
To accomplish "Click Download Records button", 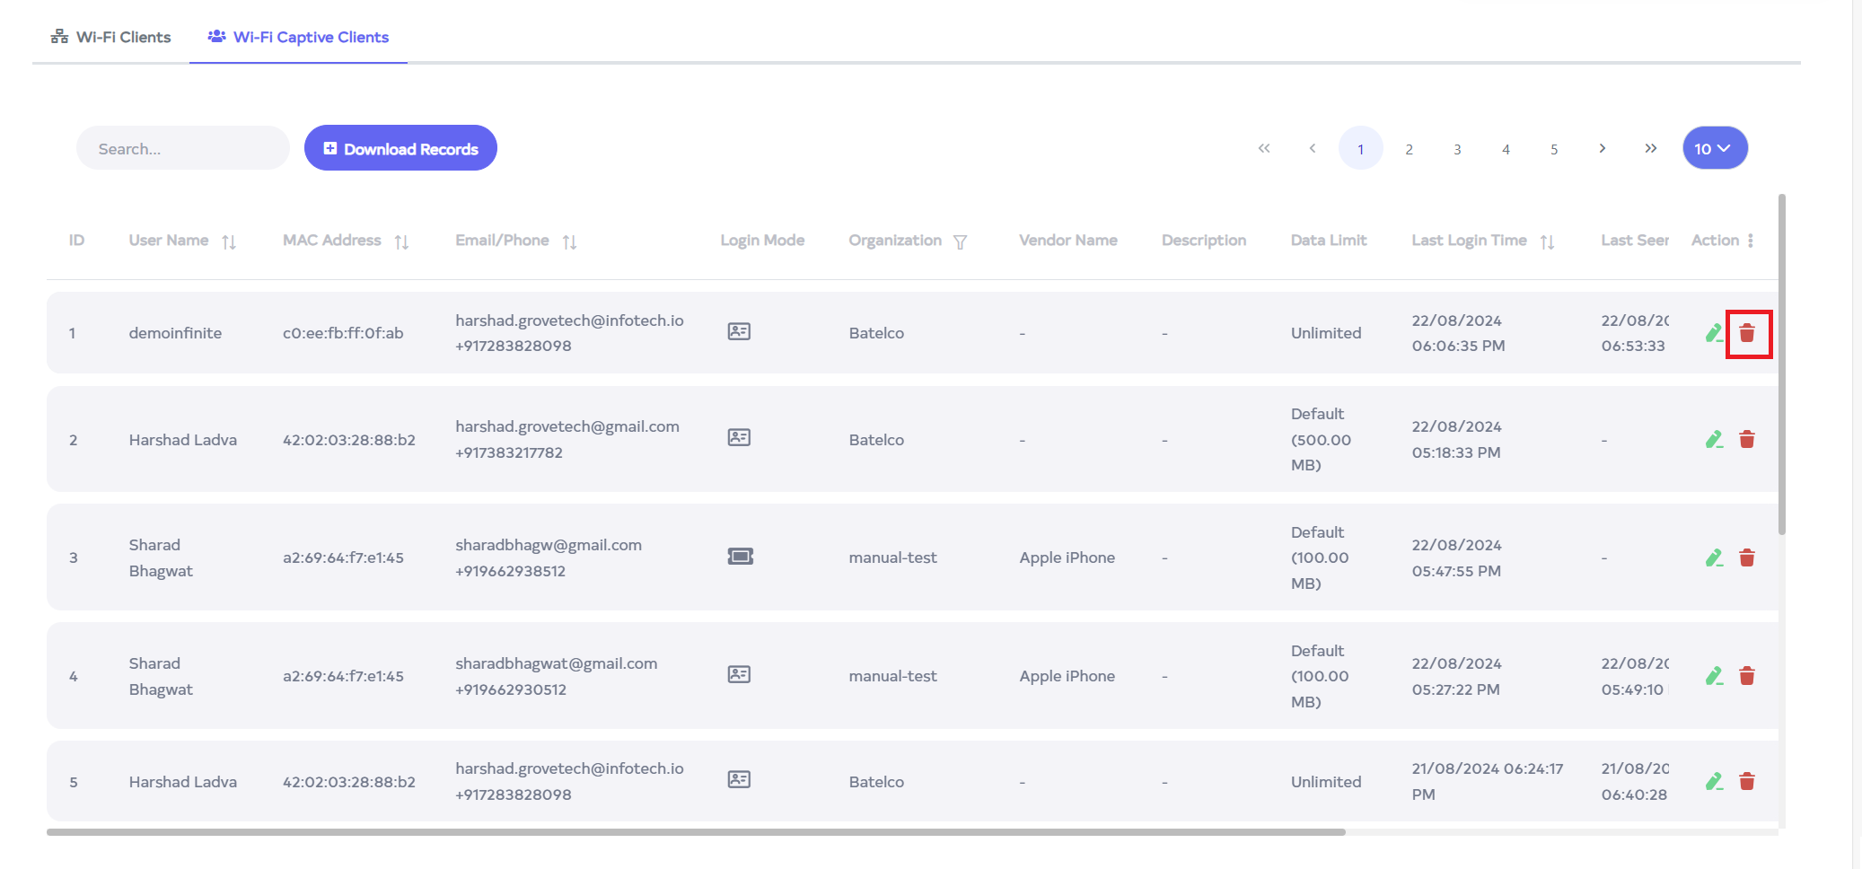I will point(400,149).
